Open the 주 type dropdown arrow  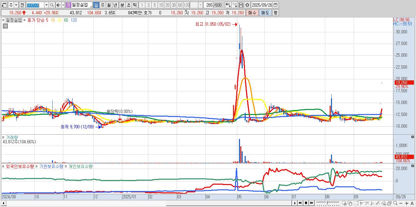[x=16, y=5]
